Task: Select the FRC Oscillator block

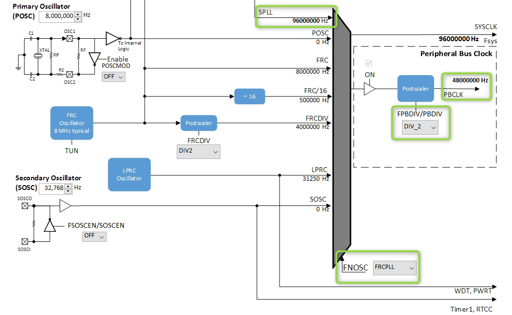Action: point(72,123)
